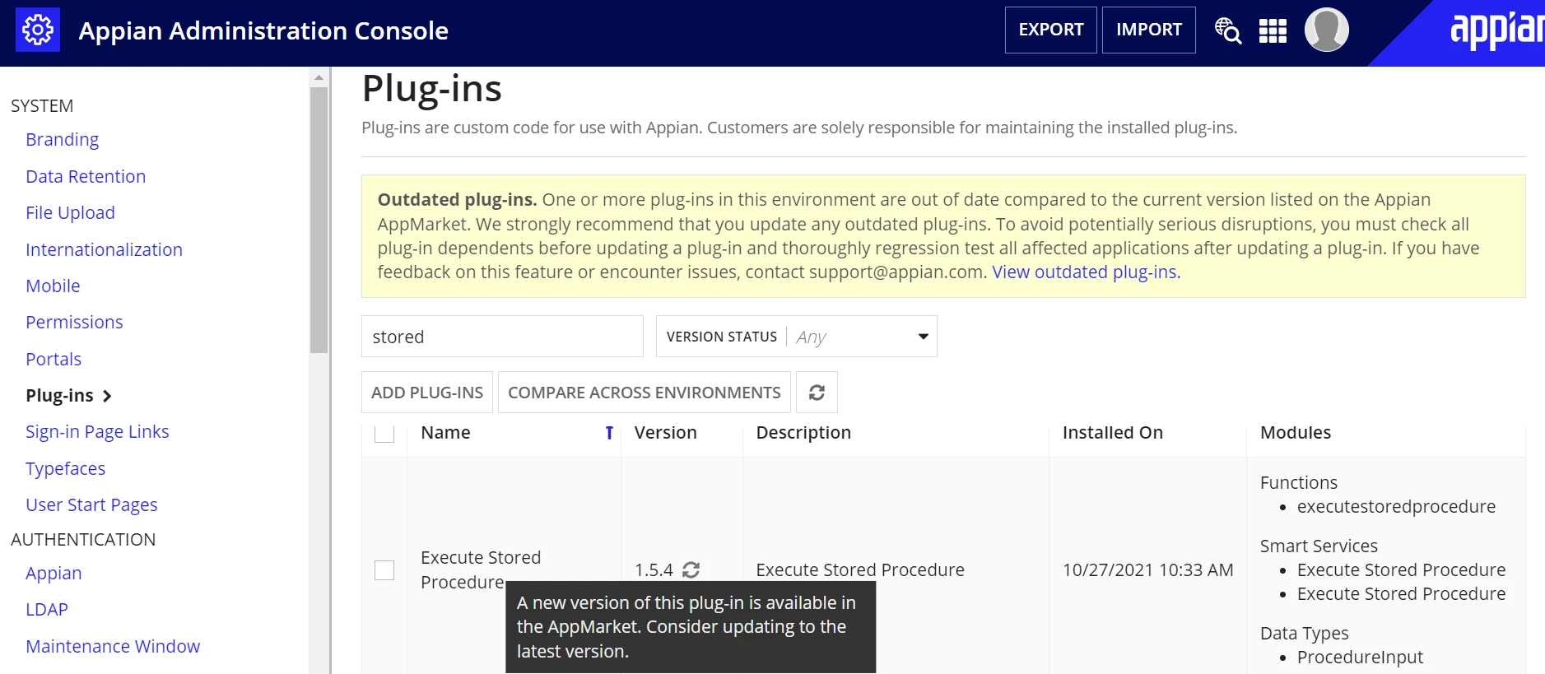Refresh the plug-ins list
The width and height of the screenshot is (1545, 674).
[x=817, y=393]
